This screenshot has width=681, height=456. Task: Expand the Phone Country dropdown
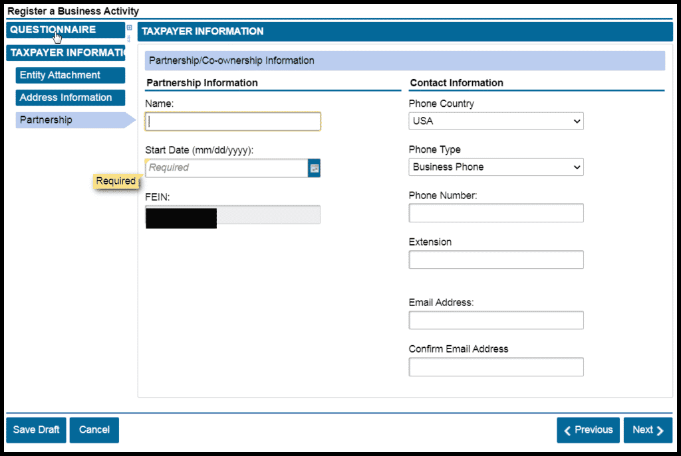click(495, 121)
